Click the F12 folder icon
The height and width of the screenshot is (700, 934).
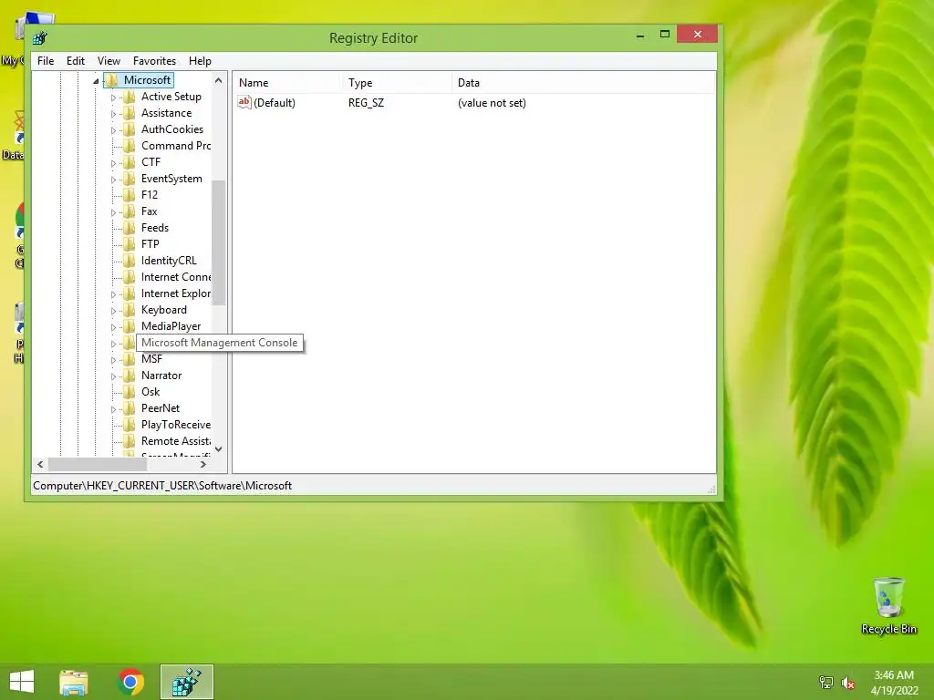point(130,195)
